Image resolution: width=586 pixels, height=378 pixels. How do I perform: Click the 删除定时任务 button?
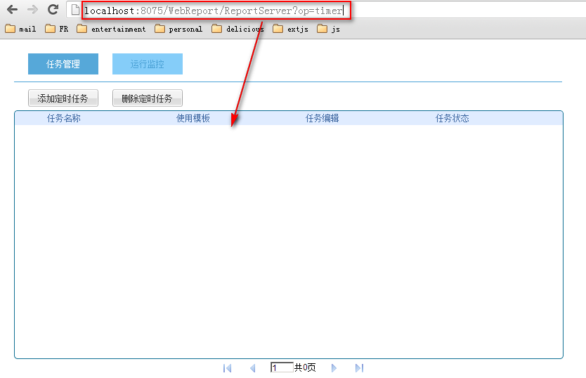click(x=148, y=98)
